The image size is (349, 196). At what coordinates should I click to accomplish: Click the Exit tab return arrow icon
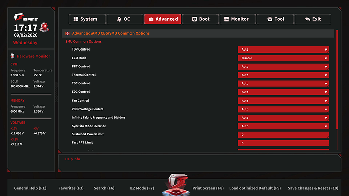(308, 19)
